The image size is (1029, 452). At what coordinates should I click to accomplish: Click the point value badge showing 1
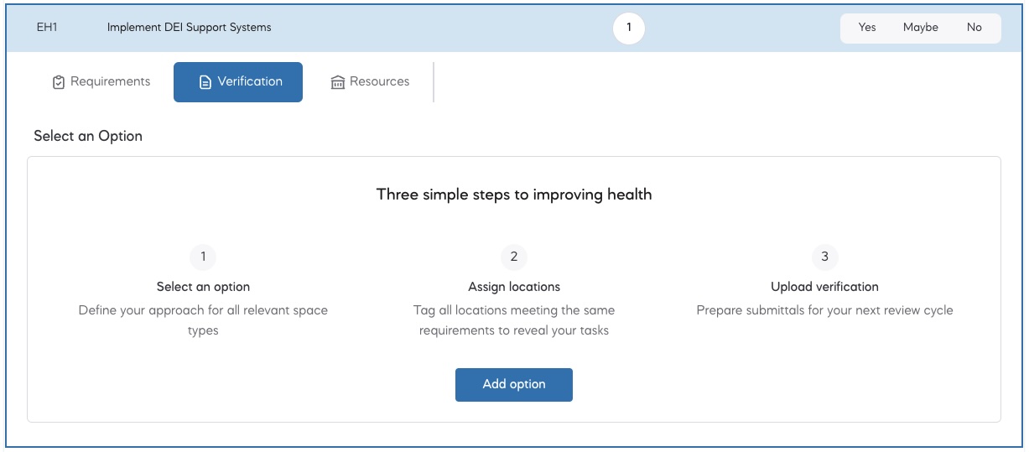tap(629, 28)
